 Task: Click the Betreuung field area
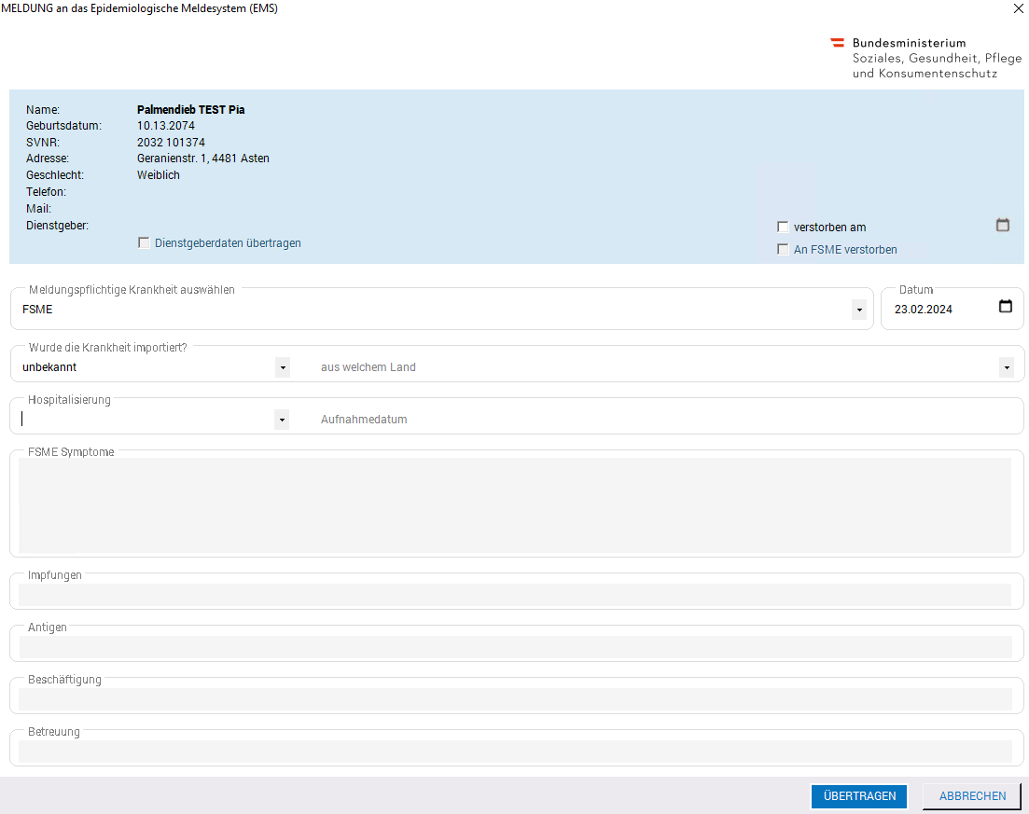tap(515, 752)
